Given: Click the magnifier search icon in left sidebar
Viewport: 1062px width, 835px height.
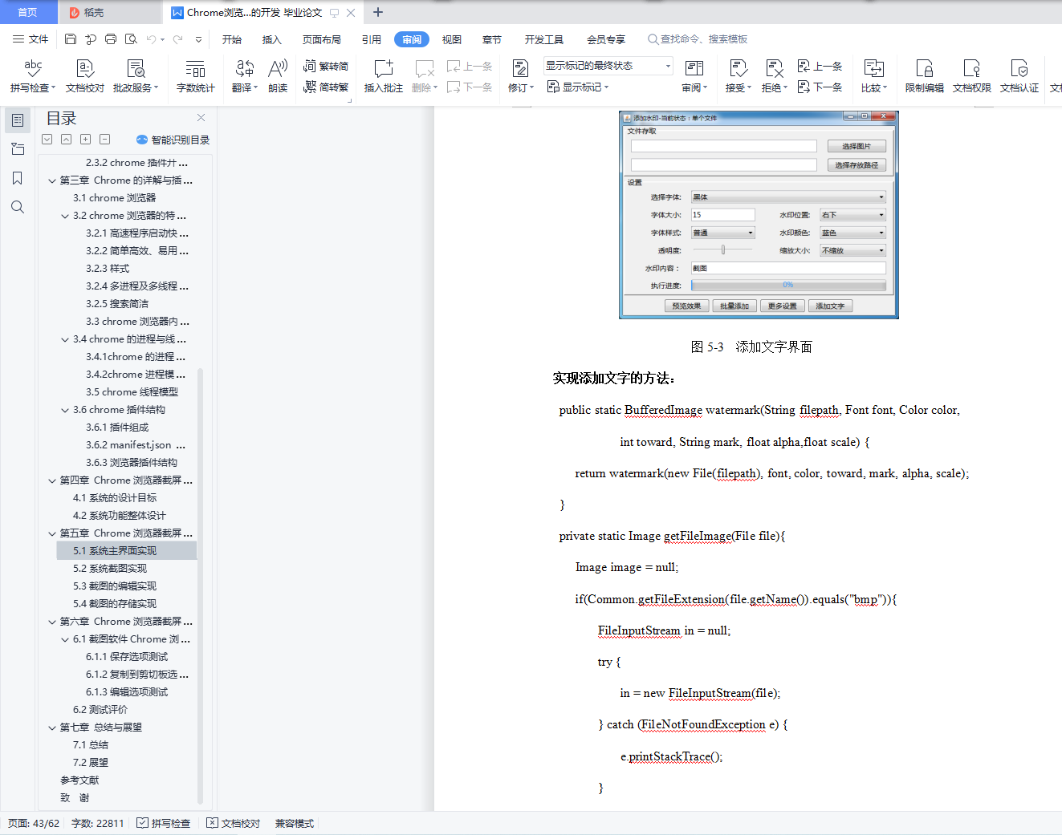Looking at the screenshot, I should (x=18, y=207).
